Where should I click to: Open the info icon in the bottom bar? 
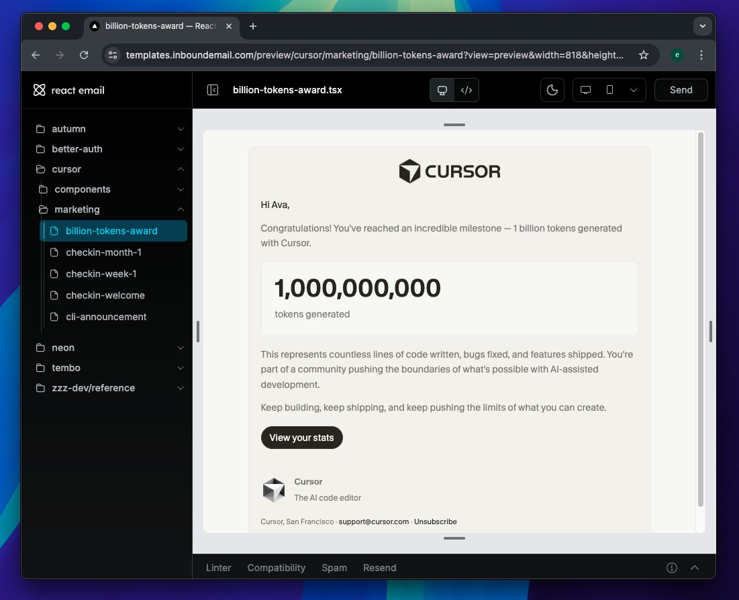click(x=671, y=567)
